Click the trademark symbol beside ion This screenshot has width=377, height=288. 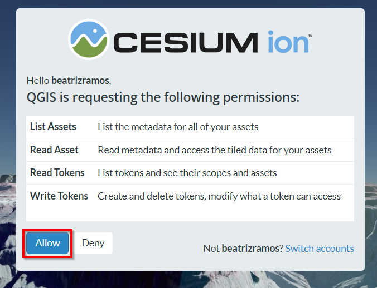coord(311,36)
